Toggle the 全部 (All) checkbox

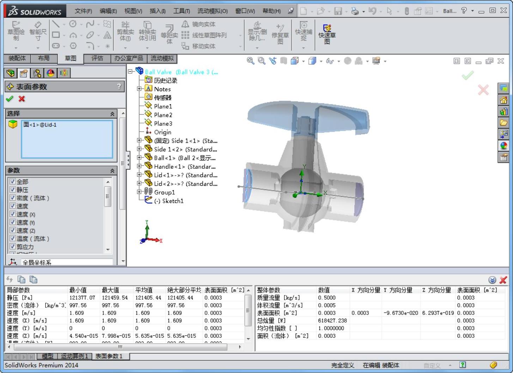[x=12, y=181]
